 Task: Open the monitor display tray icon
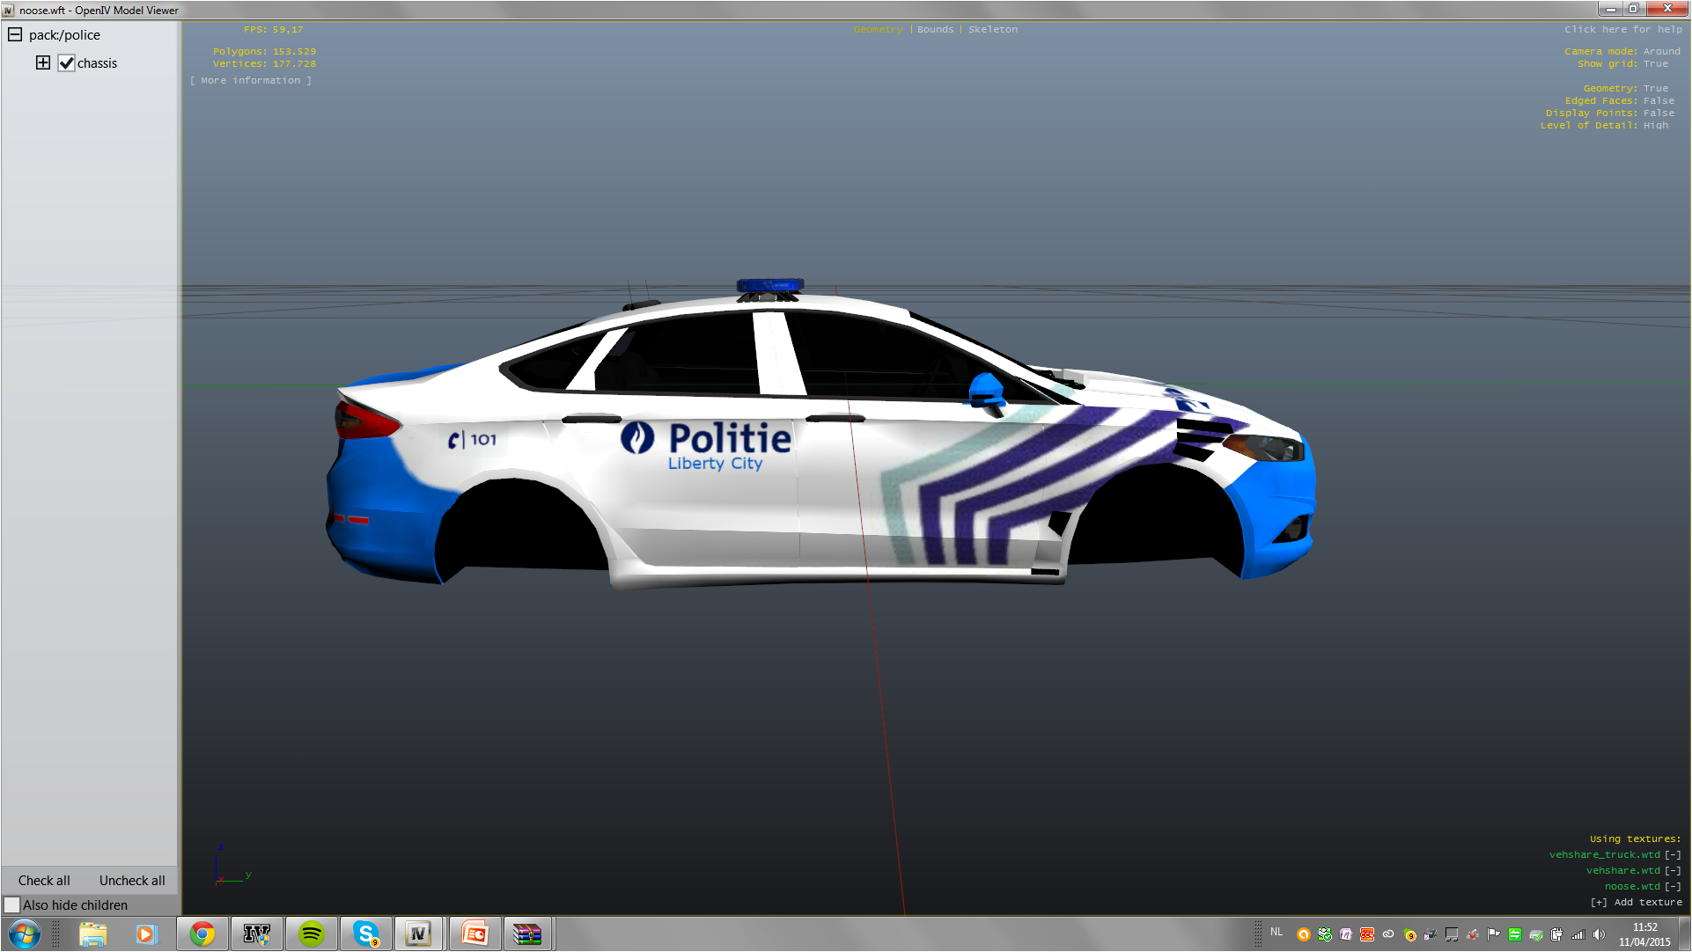pyautogui.click(x=1452, y=935)
